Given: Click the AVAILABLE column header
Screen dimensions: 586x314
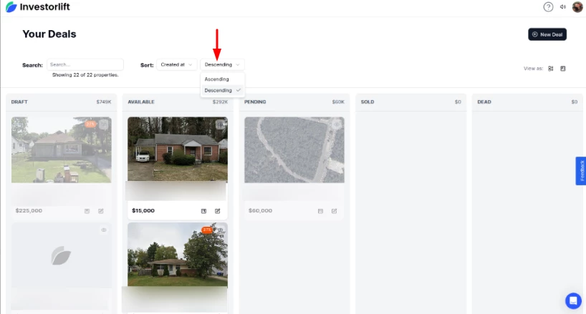Looking at the screenshot, I should click(141, 102).
